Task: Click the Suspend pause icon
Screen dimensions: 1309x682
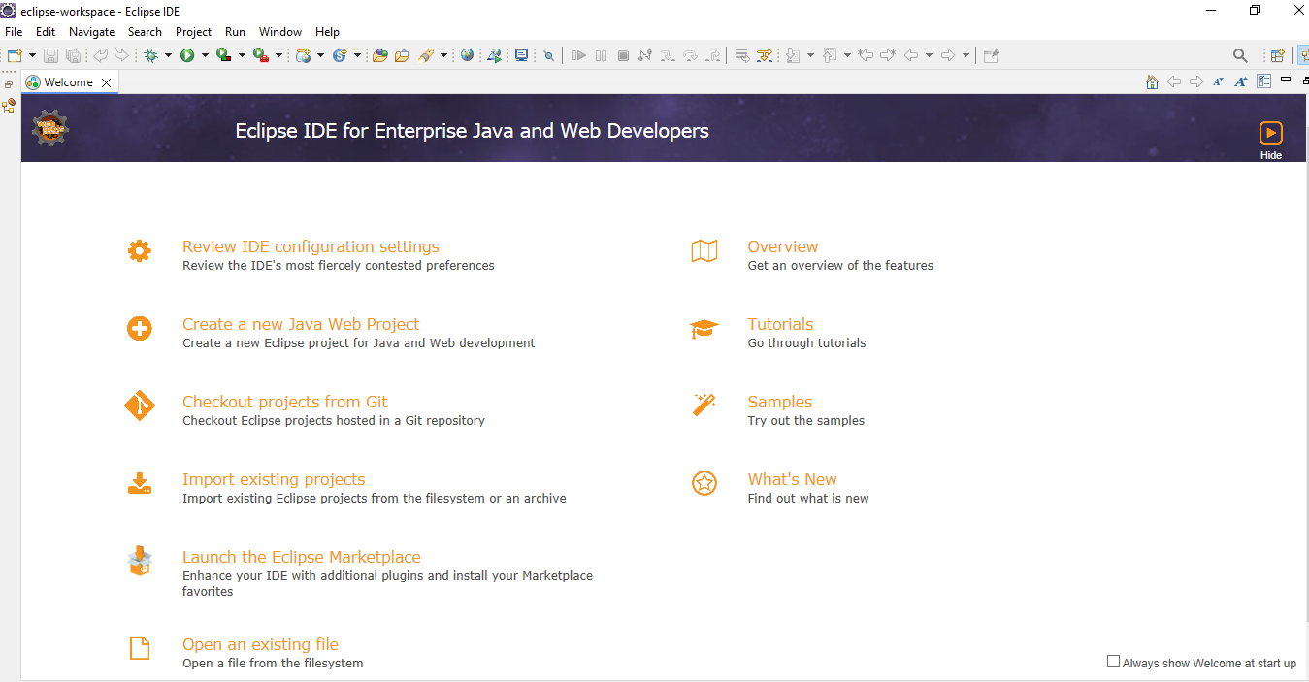Action: [601, 55]
